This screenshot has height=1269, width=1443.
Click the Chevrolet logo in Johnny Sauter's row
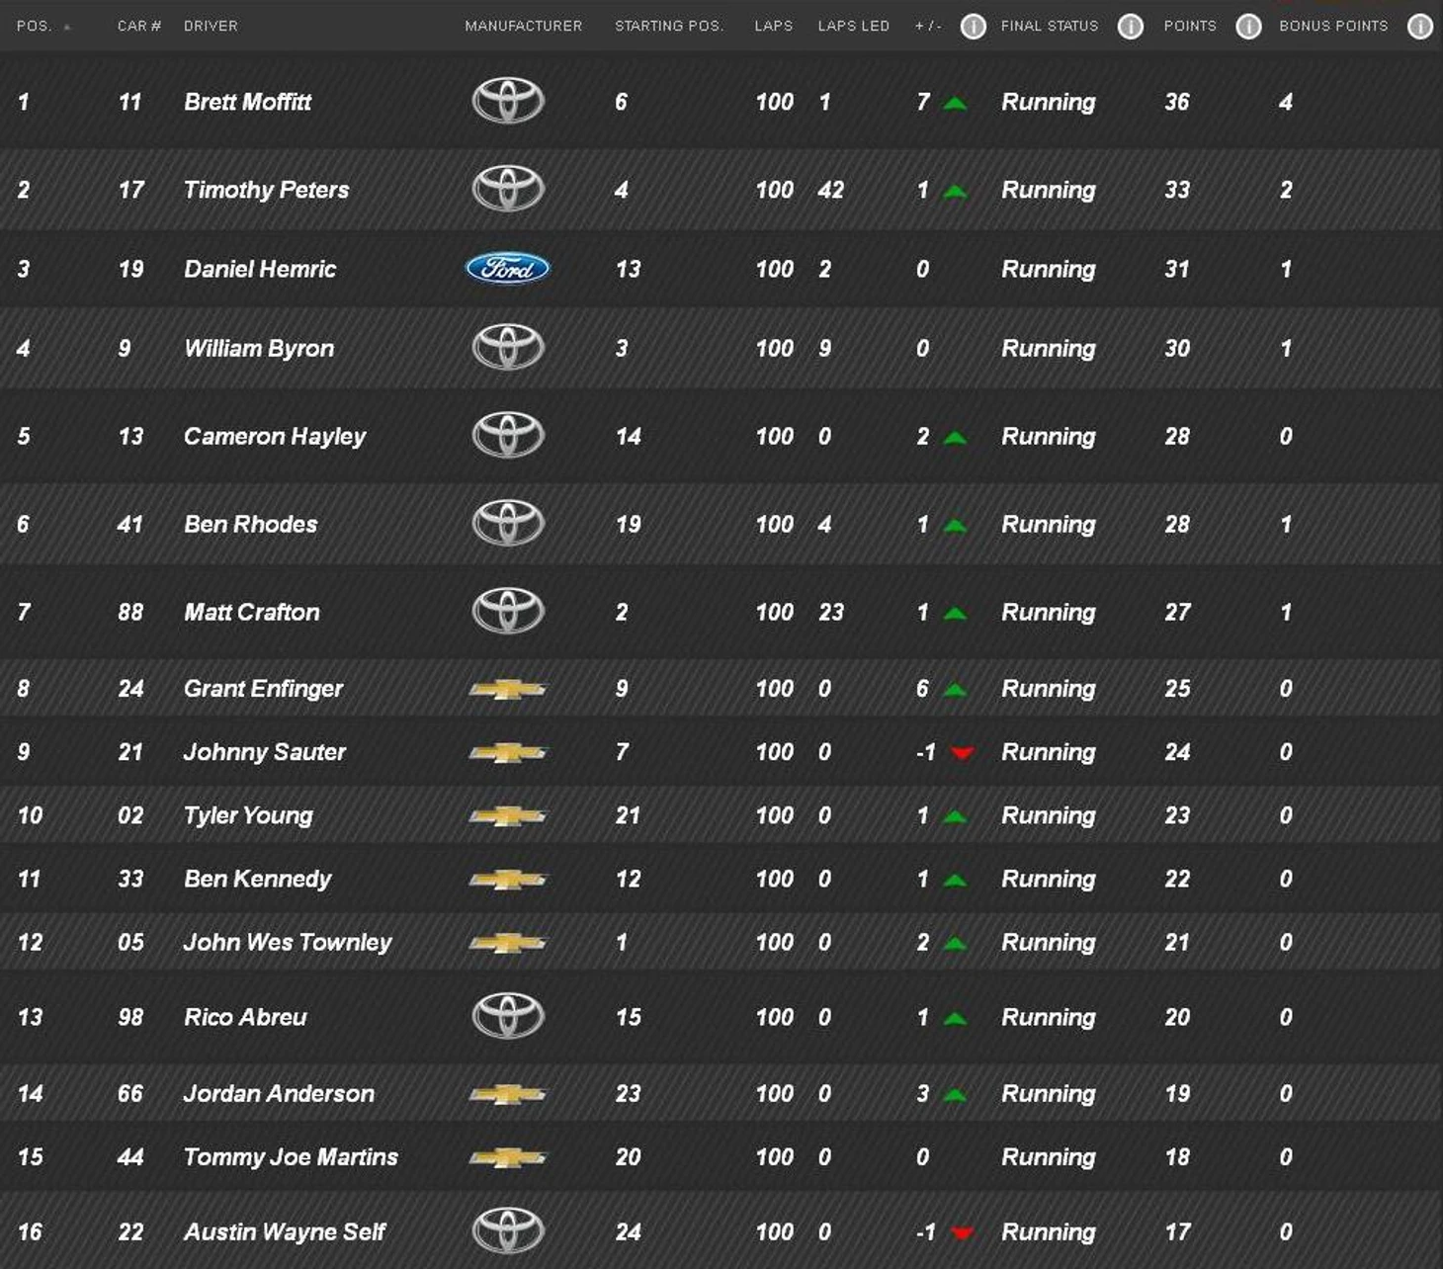(508, 753)
